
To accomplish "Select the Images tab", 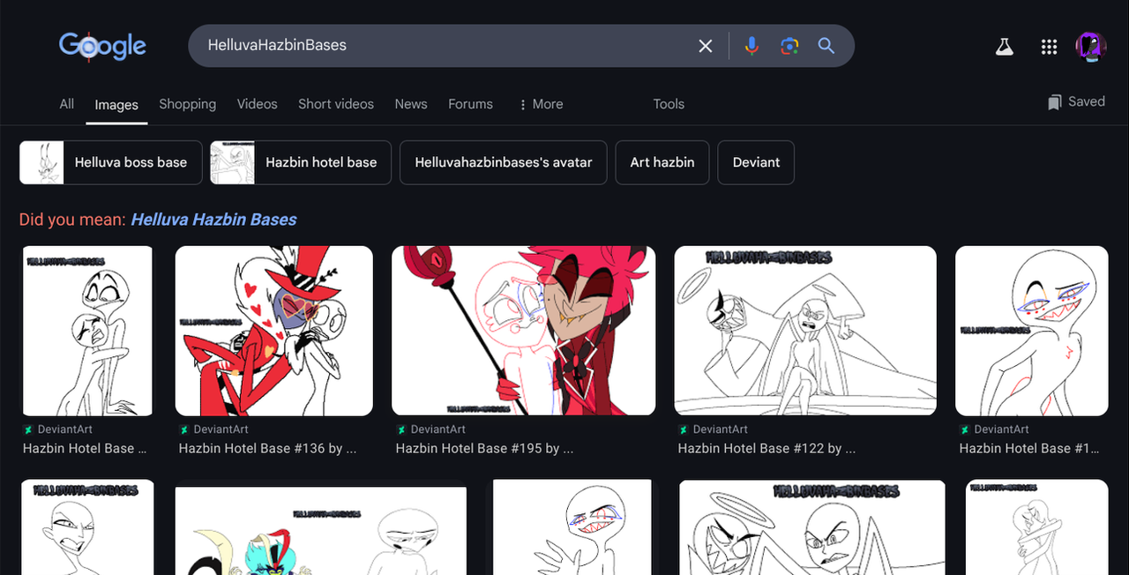I will 116,105.
